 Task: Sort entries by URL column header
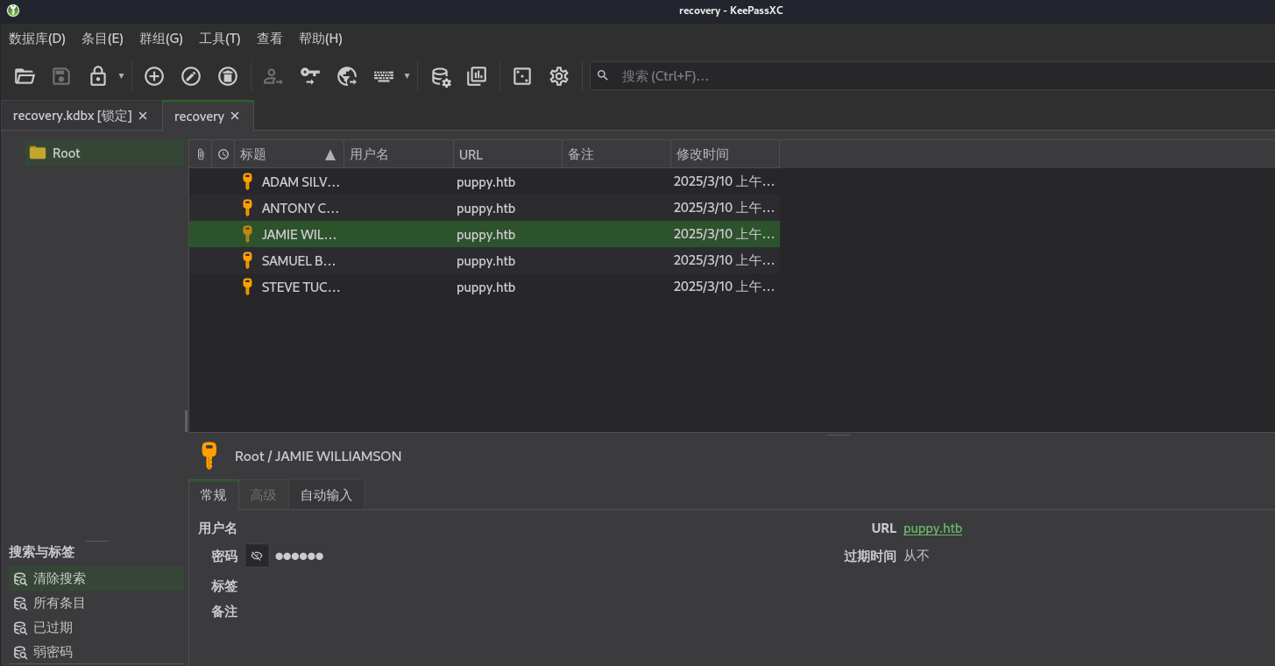[x=507, y=154]
